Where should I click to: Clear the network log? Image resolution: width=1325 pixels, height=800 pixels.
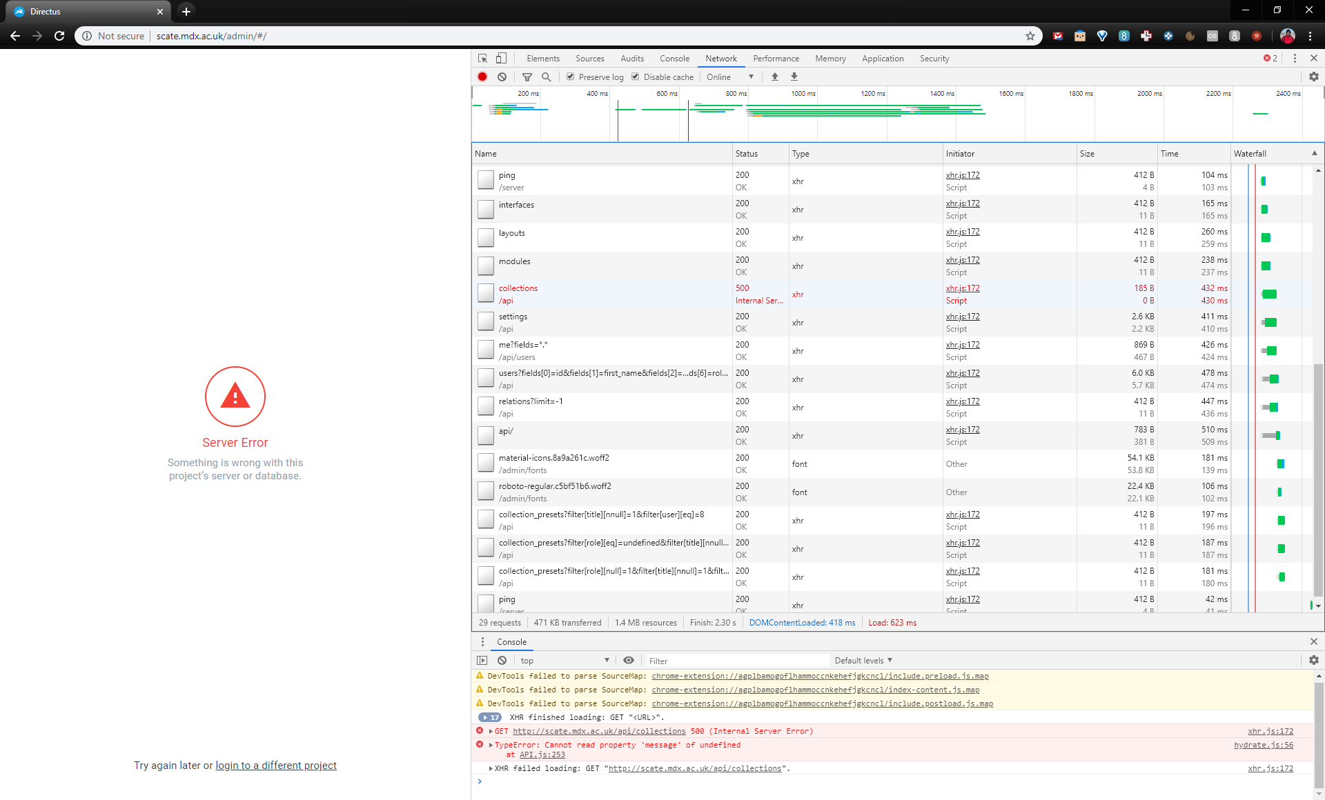(x=502, y=77)
